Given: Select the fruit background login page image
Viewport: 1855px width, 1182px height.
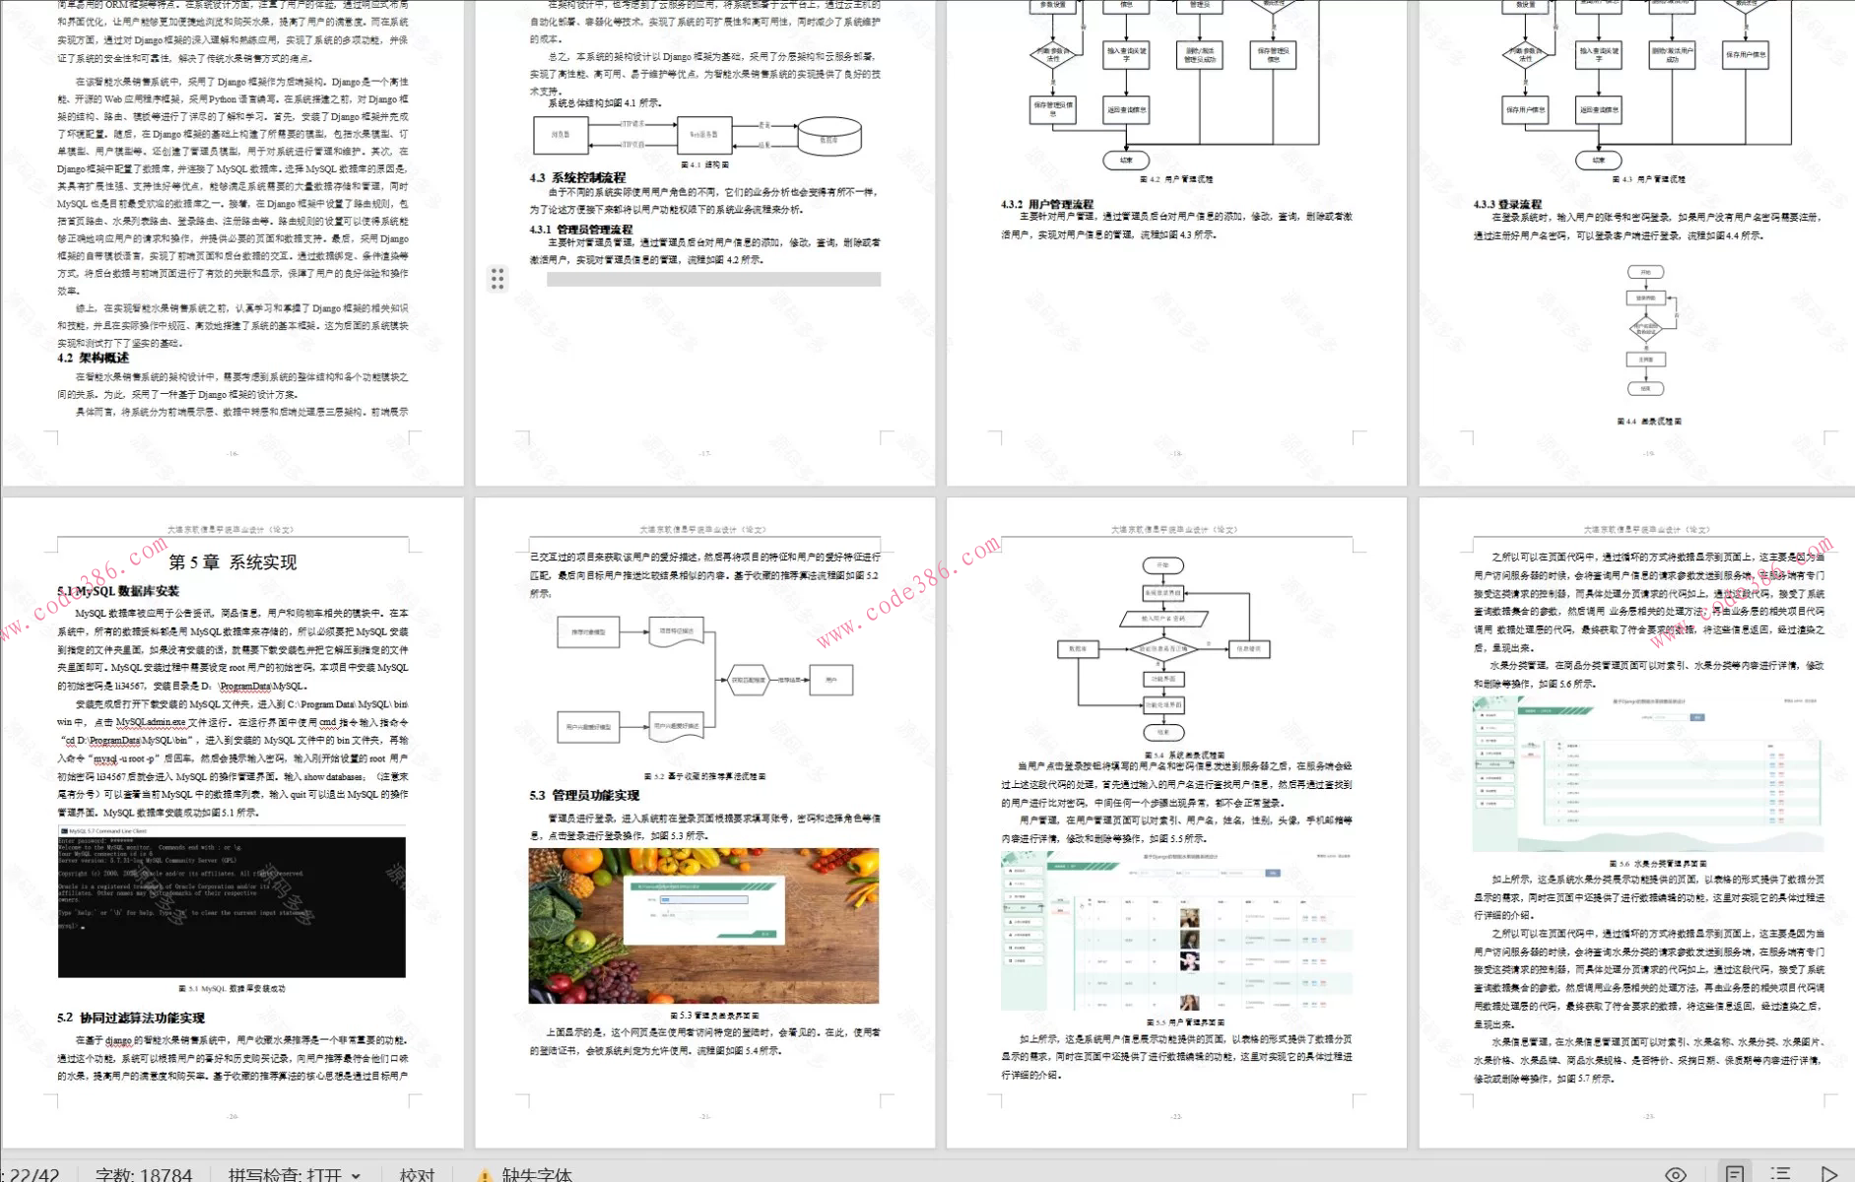Looking at the screenshot, I should (x=703, y=926).
